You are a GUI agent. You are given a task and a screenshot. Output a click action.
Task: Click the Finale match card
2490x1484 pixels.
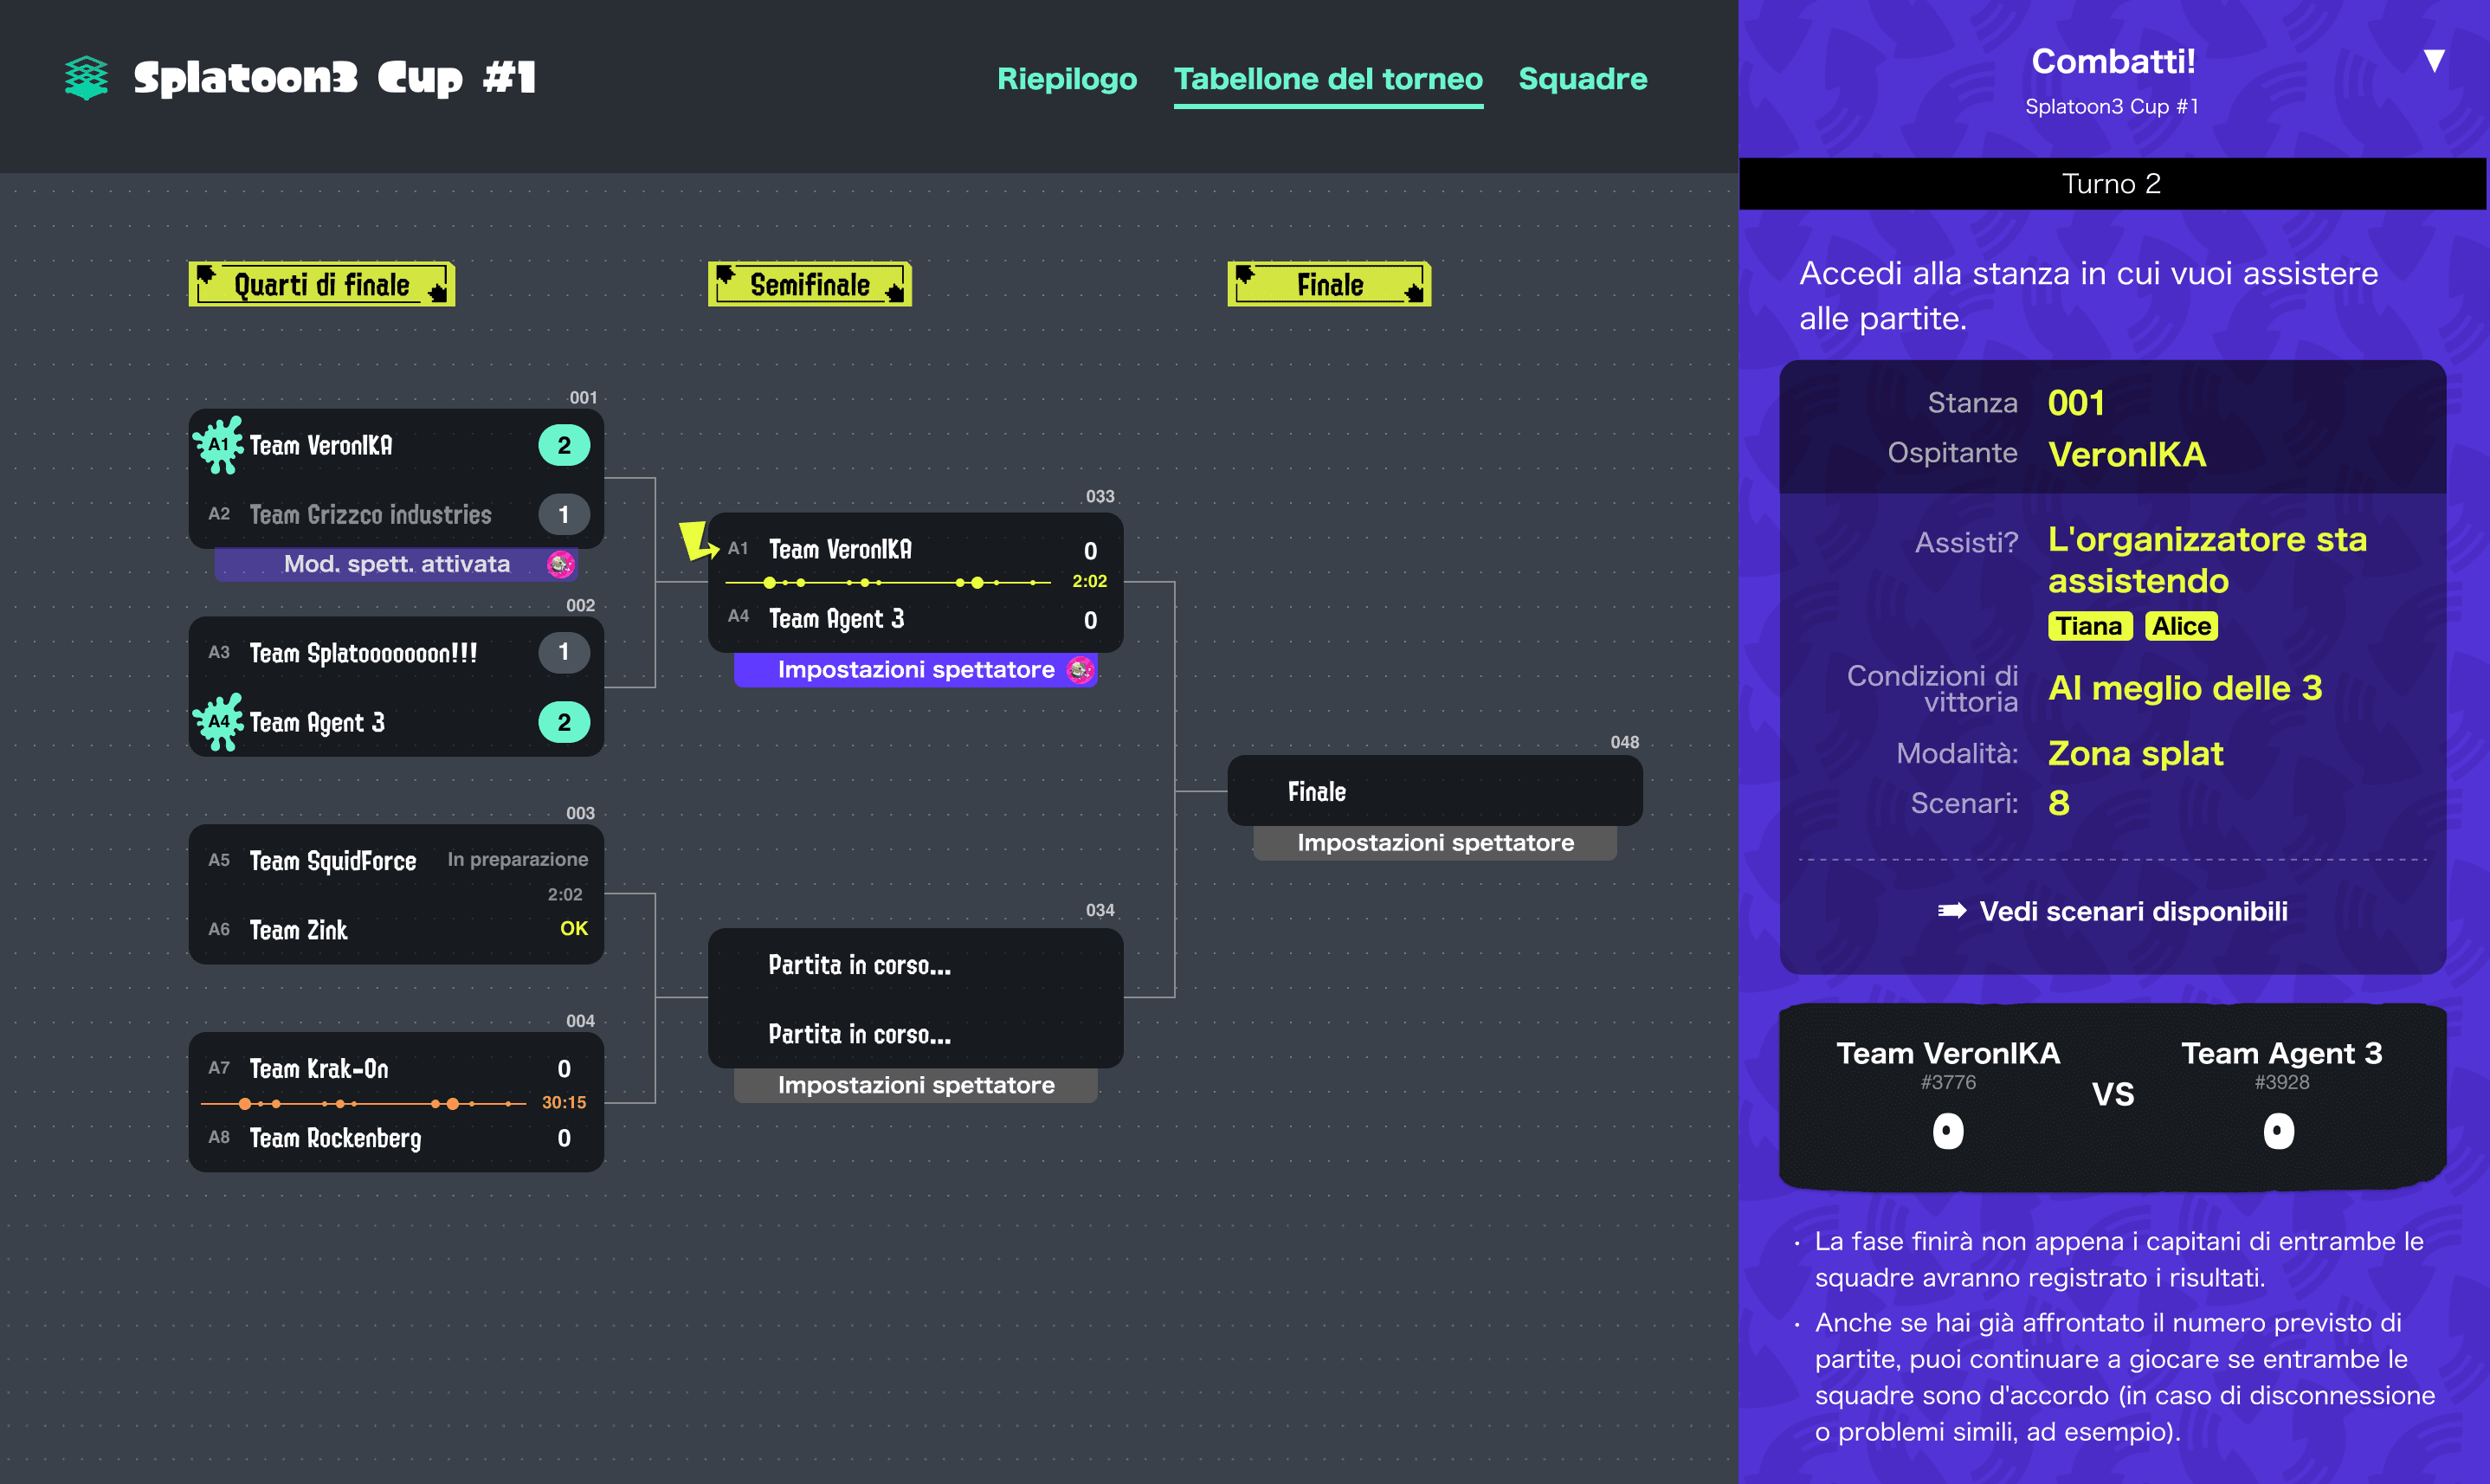tap(1435, 791)
